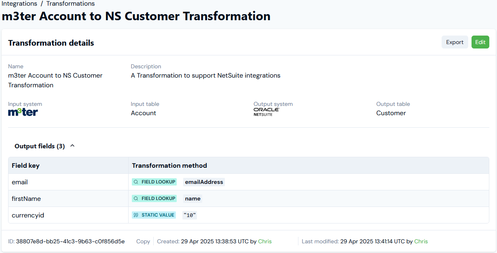Open the Transformations breadcrumb
The image size is (497, 253).
pos(70,4)
